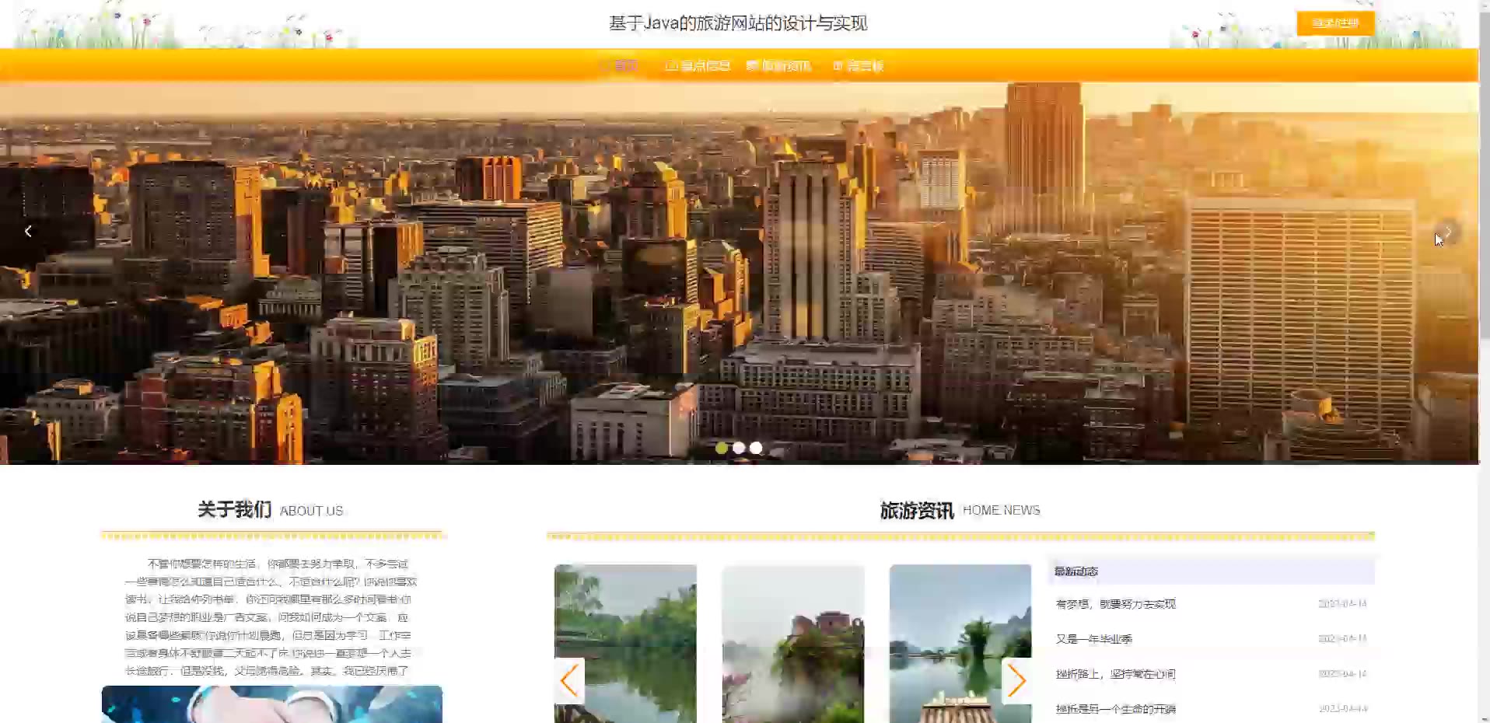The image size is (1490, 723).
Task: Open news link 挫折路上，坚持常在心间
Action: point(1115,674)
